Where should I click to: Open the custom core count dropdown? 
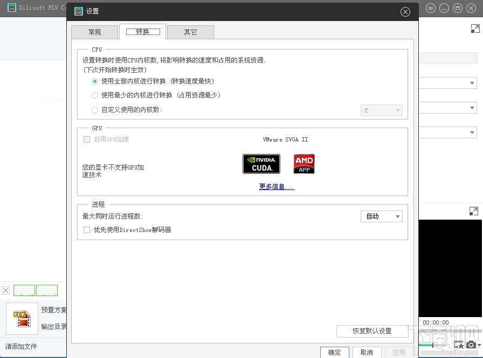click(x=381, y=110)
